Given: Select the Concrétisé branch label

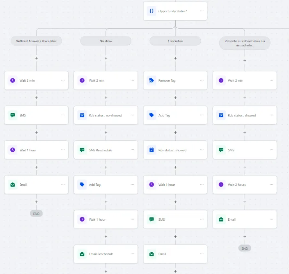Looking at the screenshot, I should click(x=175, y=41).
